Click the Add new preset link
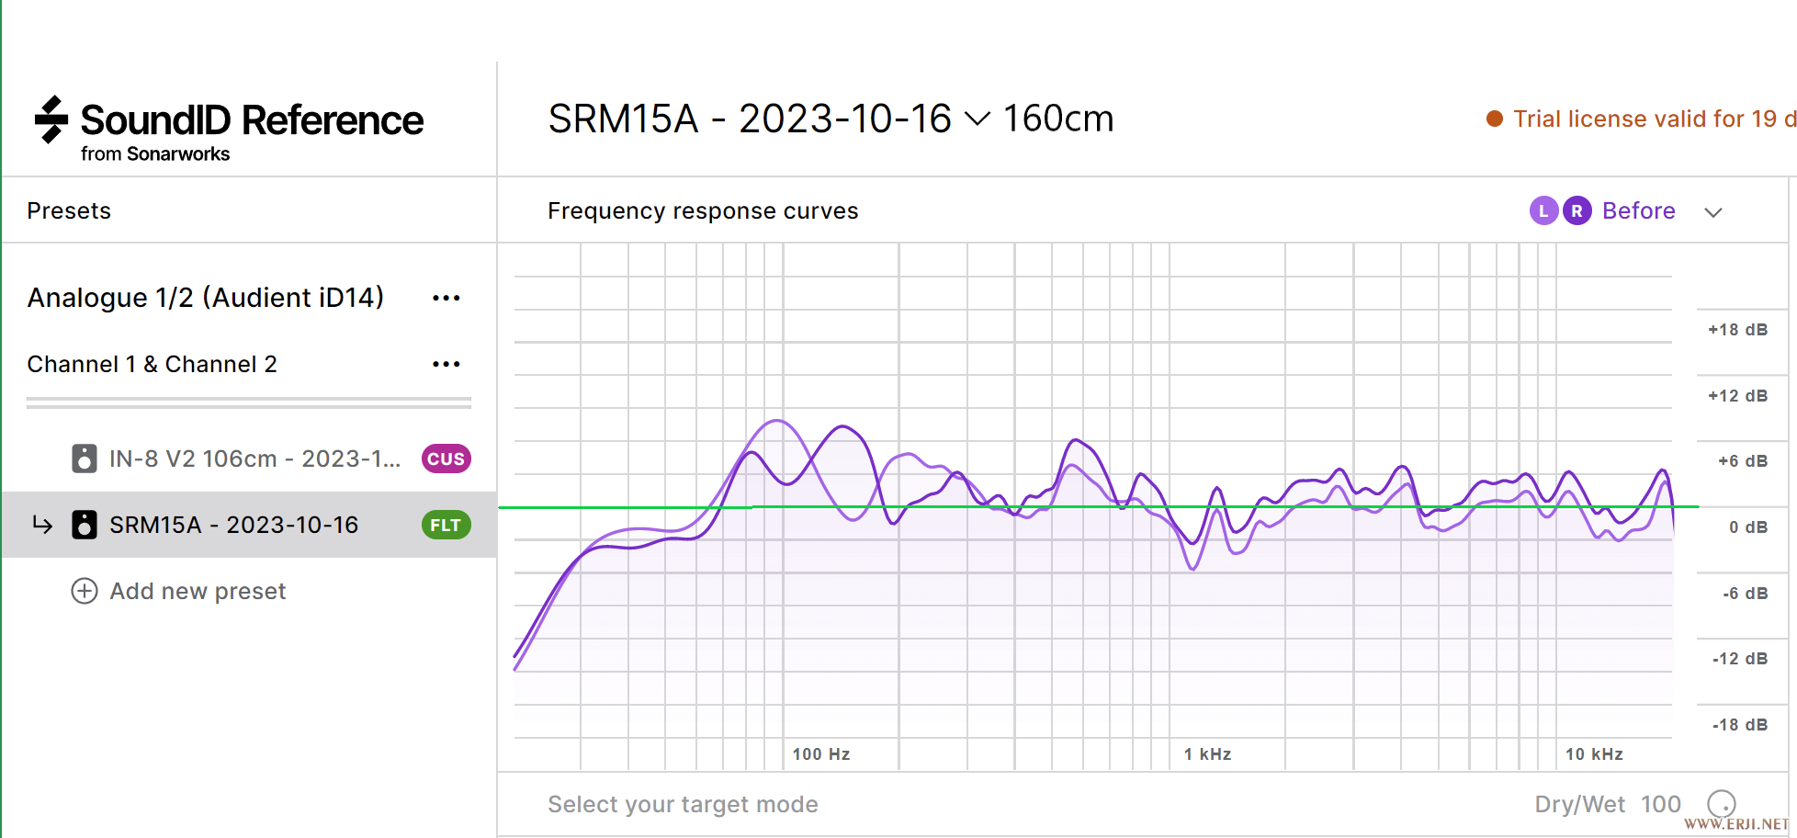The width and height of the screenshot is (1797, 838). (198, 591)
